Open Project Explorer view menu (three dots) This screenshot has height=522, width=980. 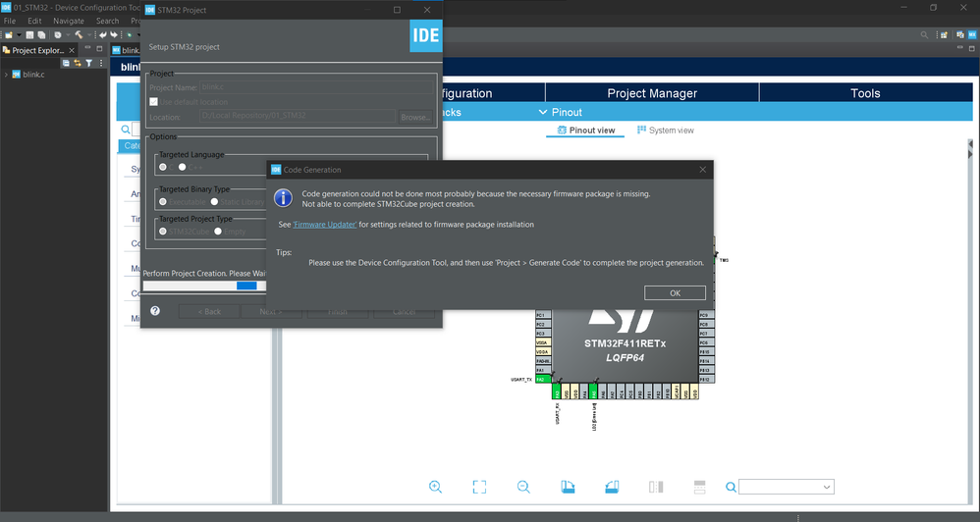pos(101,63)
